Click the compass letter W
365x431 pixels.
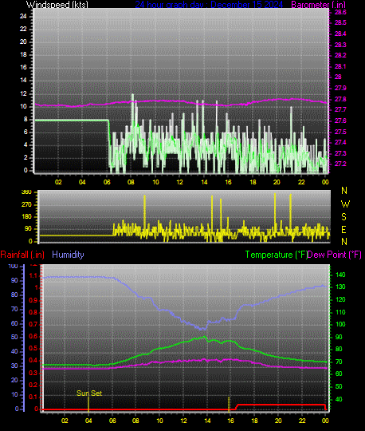345,204
